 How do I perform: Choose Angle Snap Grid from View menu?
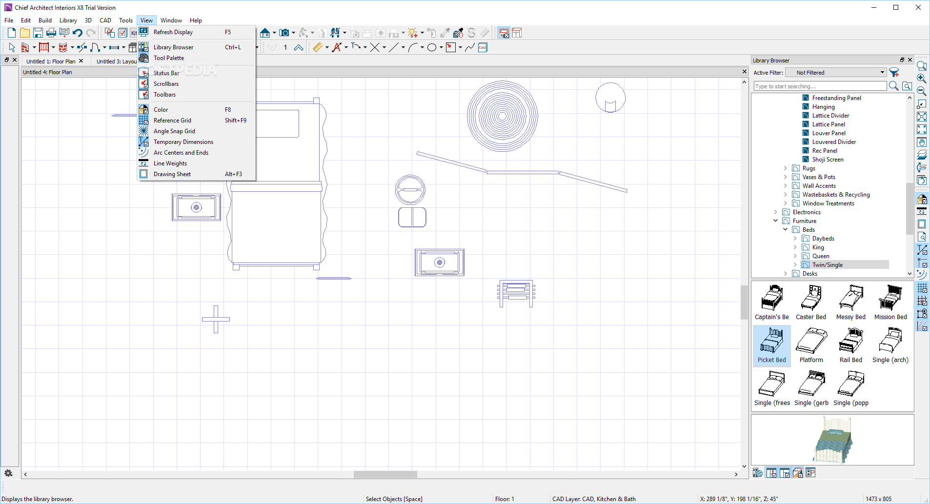pos(197,131)
